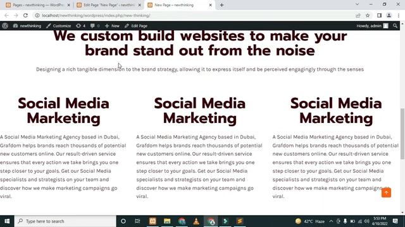Viewport: 405px width, 227px height.
Task: Switch to the Pages WordPress tab
Action: coord(37,5)
